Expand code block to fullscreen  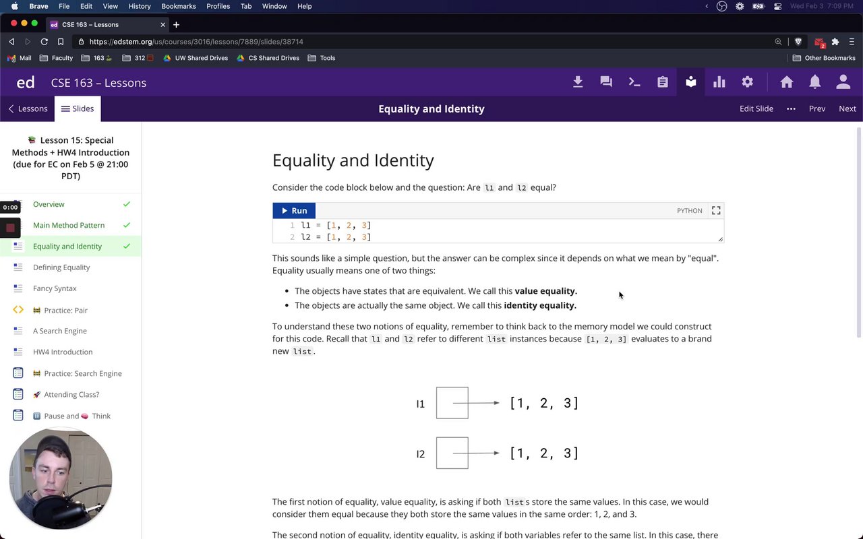[716, 210]
